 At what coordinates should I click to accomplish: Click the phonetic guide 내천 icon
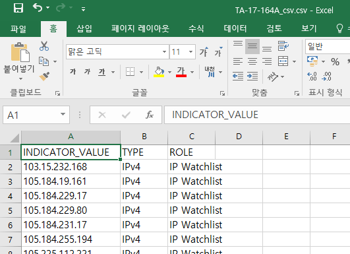click(210, 72)
